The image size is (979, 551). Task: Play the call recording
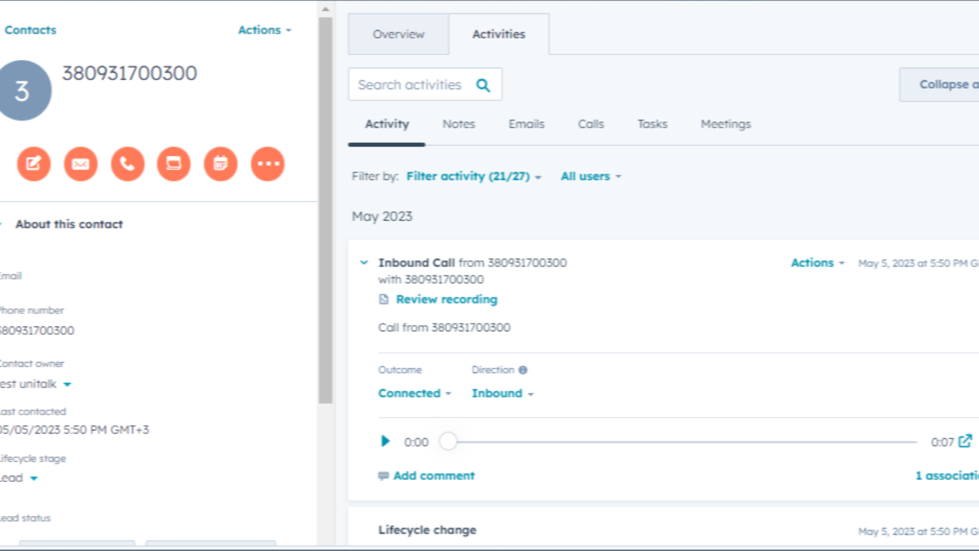coord(385,441)
